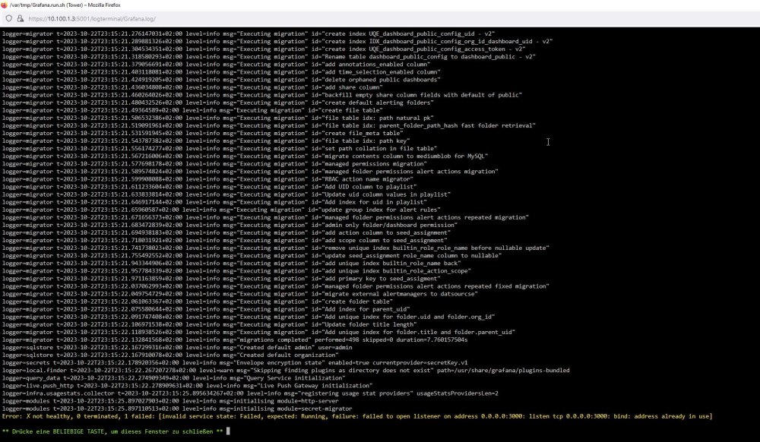Viewport: 760px width, 442px height.
Task: Click the log line "Created default admin" user=admin
Action: pyautogui.click(x=177, y=348)
